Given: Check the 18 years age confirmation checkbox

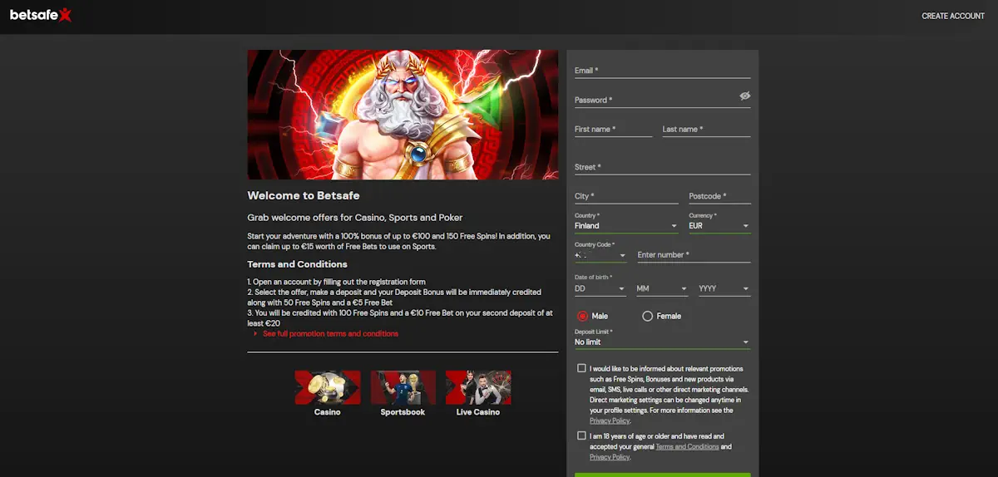Looking at the screenshot, I should pos(581,435).
